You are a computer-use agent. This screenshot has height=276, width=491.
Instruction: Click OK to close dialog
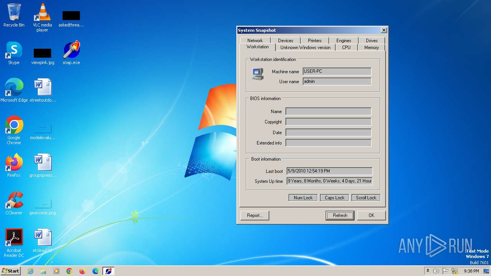pyautogui.click(x=371, y=215)
